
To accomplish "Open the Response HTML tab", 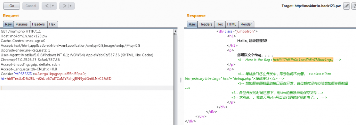I will pyautogui.click(x=232, y=24).
